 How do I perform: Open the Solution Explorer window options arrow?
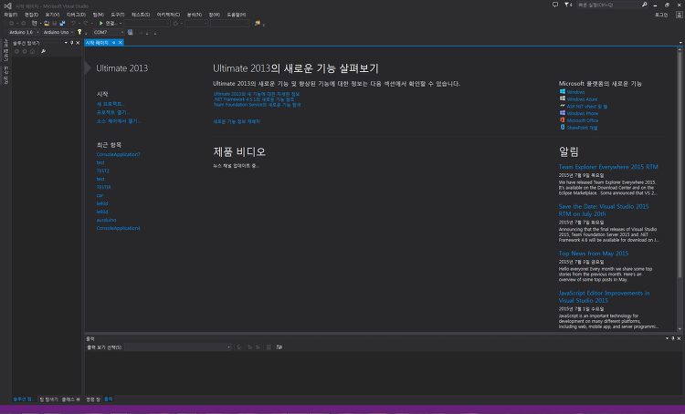[66, 43]
